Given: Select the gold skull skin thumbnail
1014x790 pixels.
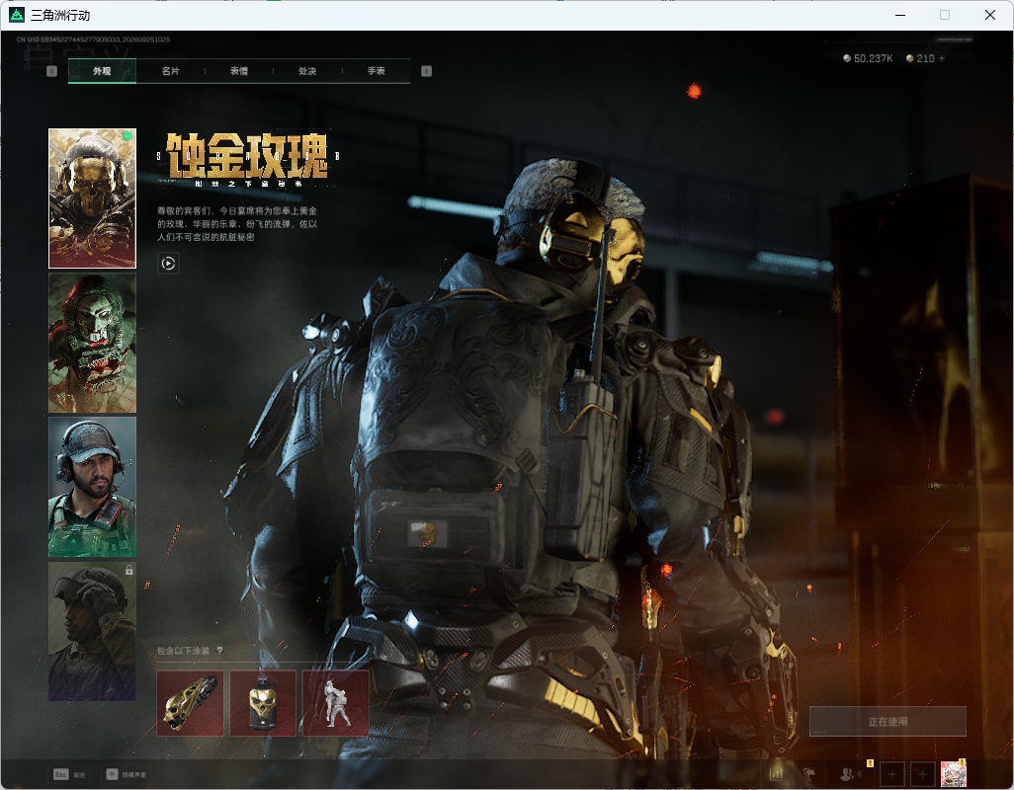Looking at the screenshot, I should pos(93,198).
